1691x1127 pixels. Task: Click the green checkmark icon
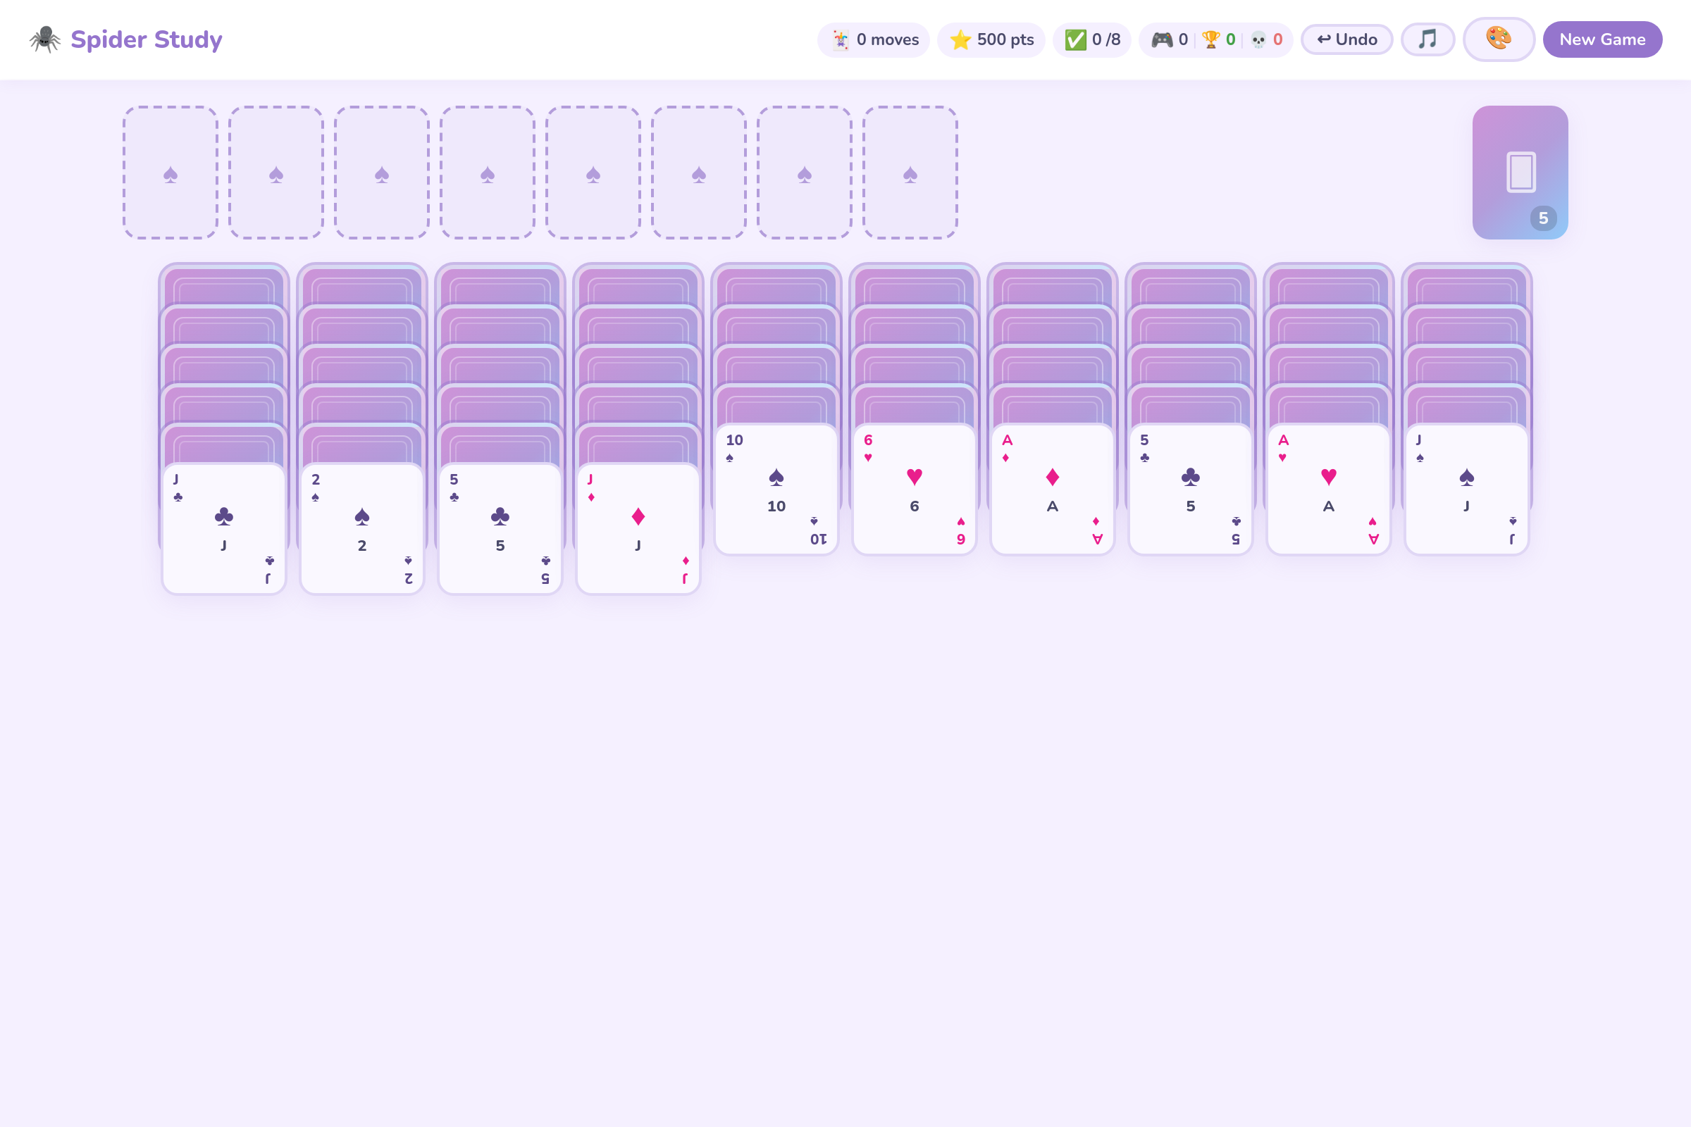pos(1076,39)
